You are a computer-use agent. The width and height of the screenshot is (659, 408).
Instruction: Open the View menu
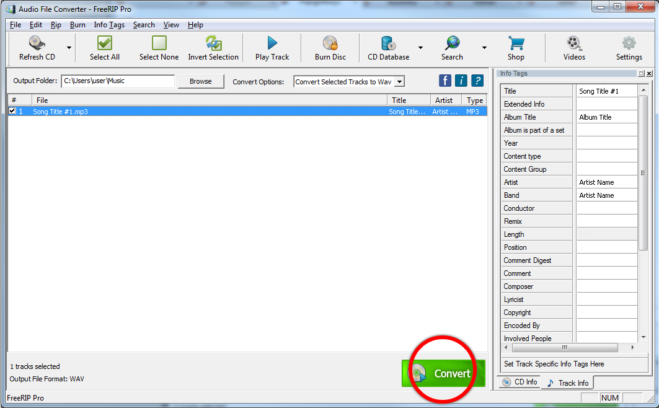pos(171,25)
